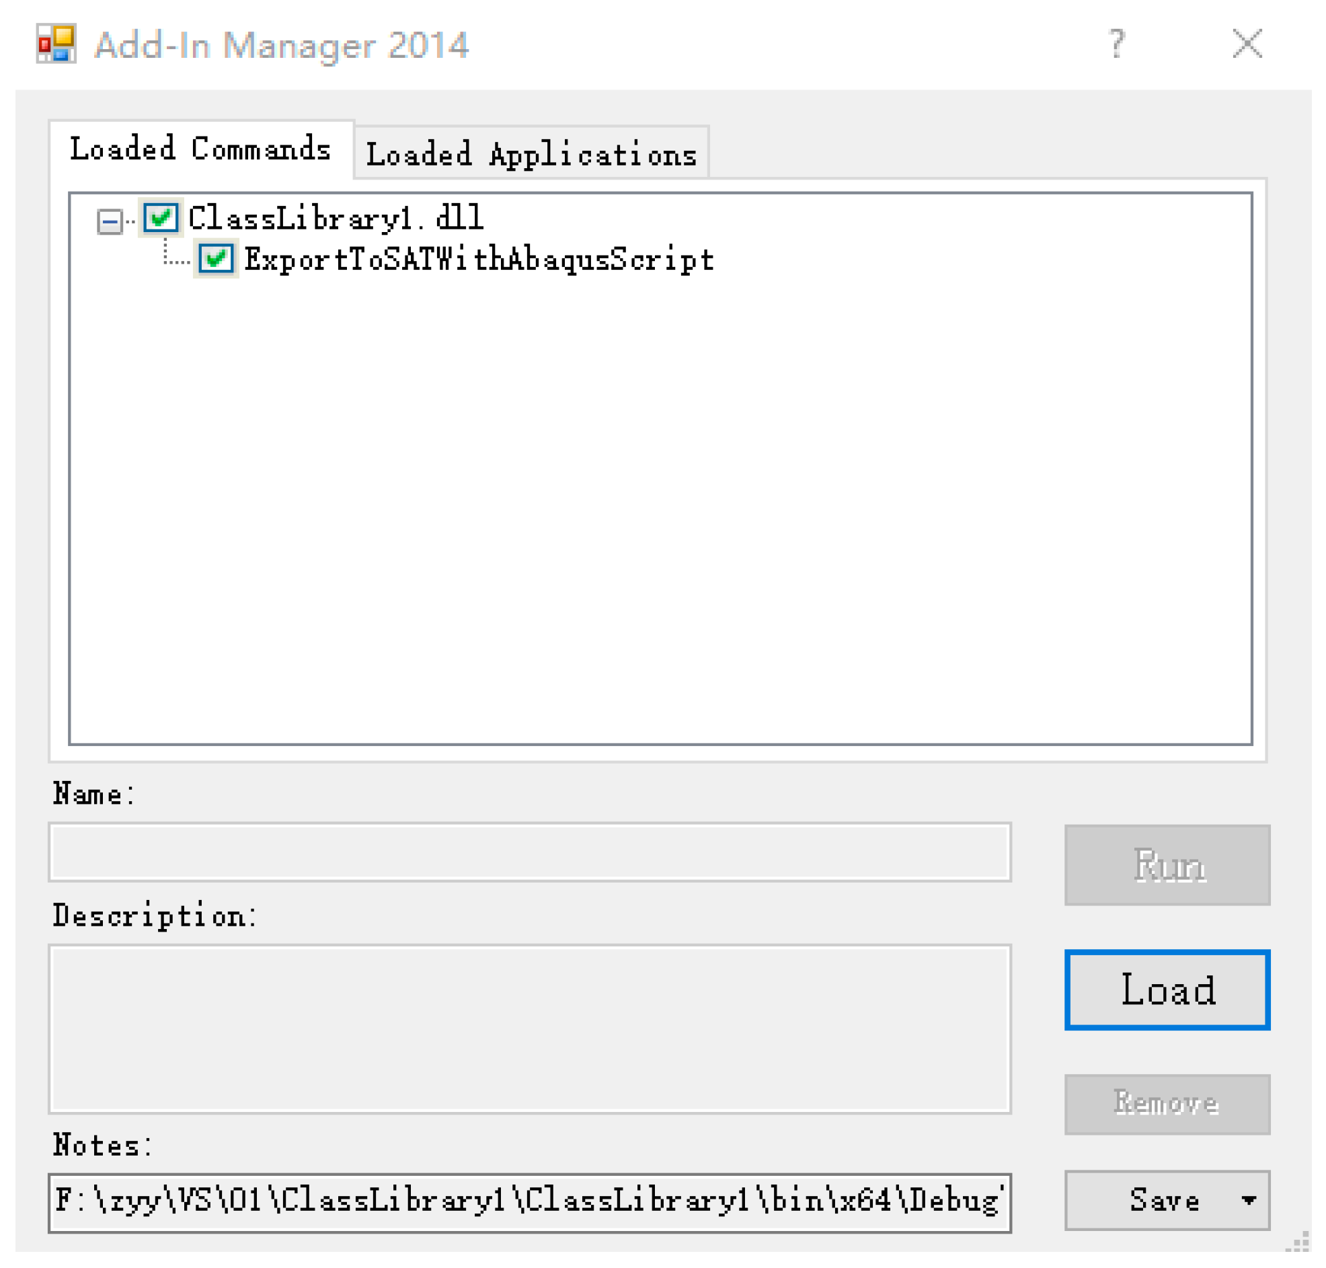The height and width of the screenshot is (1268, 1326).
Task: Toggle the ExportToSATWithAbaqusScript checkbox
Action: coord(215,259)
